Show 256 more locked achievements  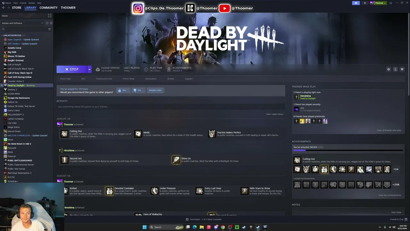[x=396, y=184]
